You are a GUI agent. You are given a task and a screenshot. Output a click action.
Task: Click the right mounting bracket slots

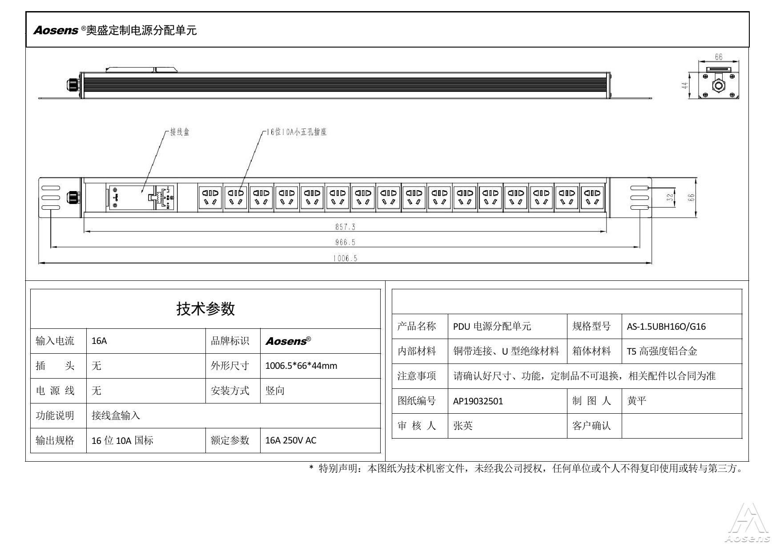639,198
